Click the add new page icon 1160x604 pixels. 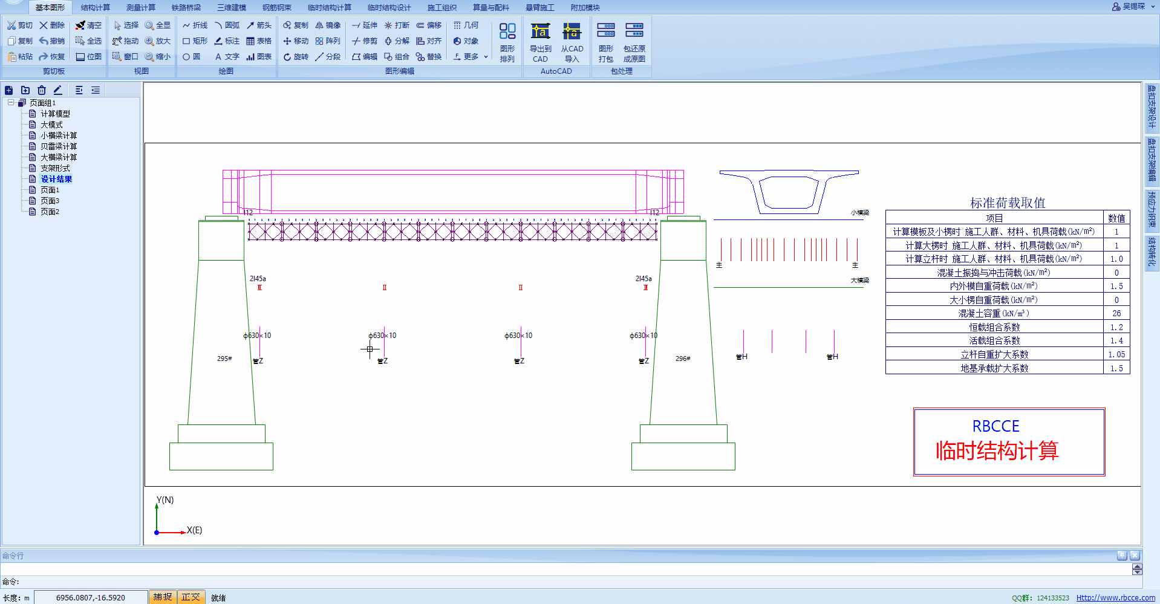8,90
